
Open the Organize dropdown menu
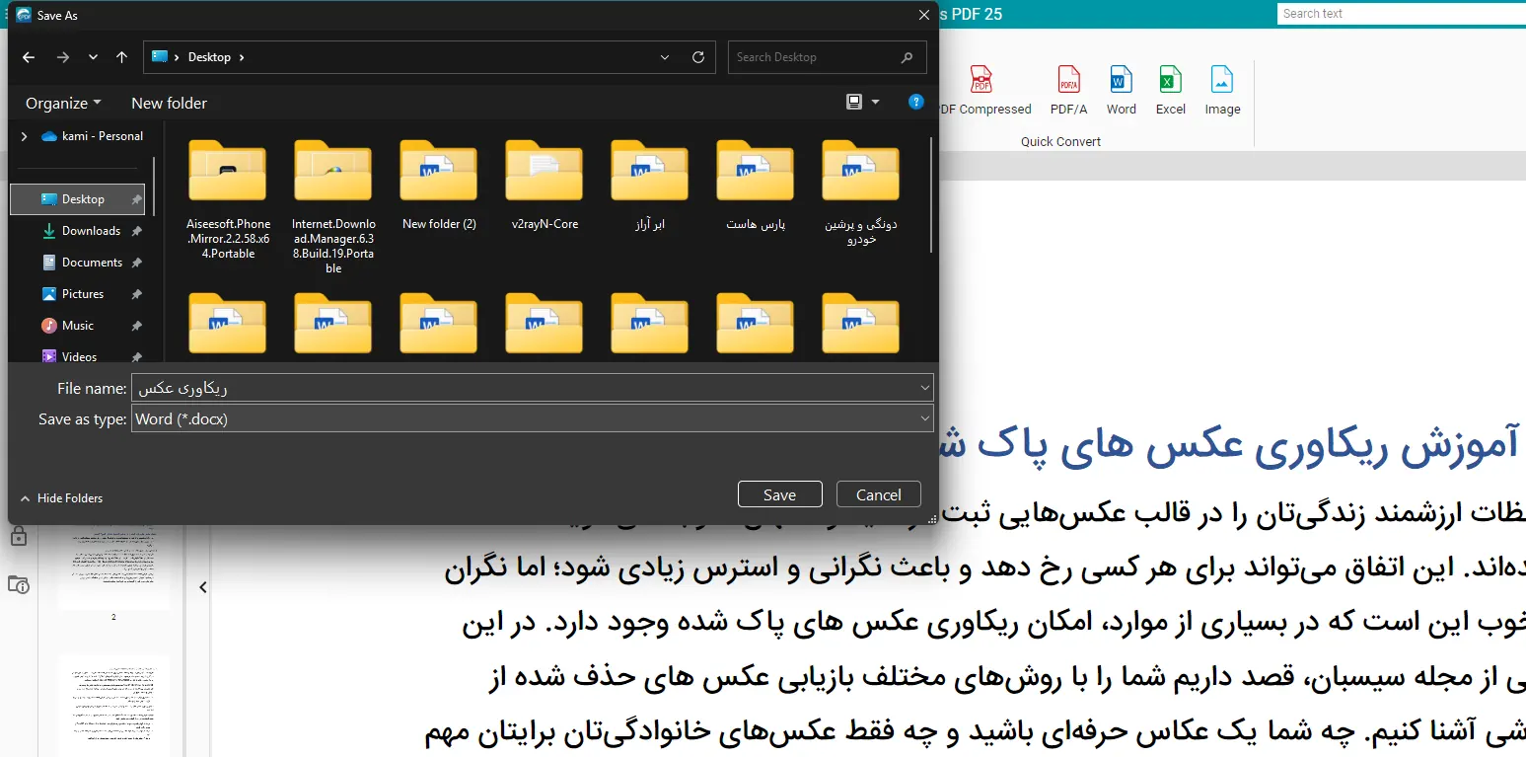(63, 103)
